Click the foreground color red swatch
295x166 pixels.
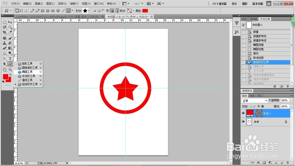coord(5,77)
